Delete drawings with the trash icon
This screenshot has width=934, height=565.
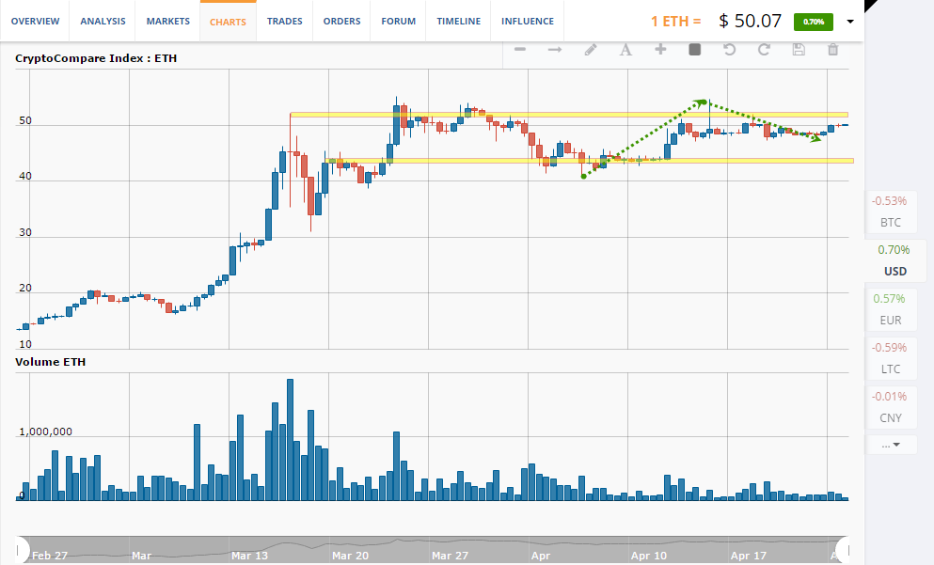point(832,50)
